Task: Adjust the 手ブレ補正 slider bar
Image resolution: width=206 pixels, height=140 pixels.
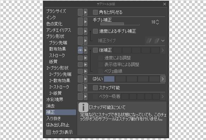Action: (x=120, y=24)
